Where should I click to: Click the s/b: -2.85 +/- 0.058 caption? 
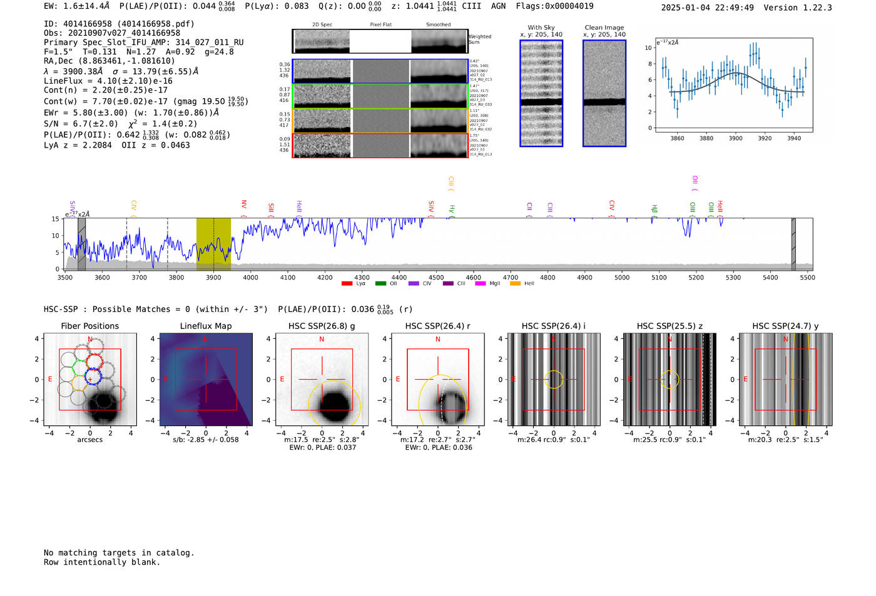tap(206, 440)
